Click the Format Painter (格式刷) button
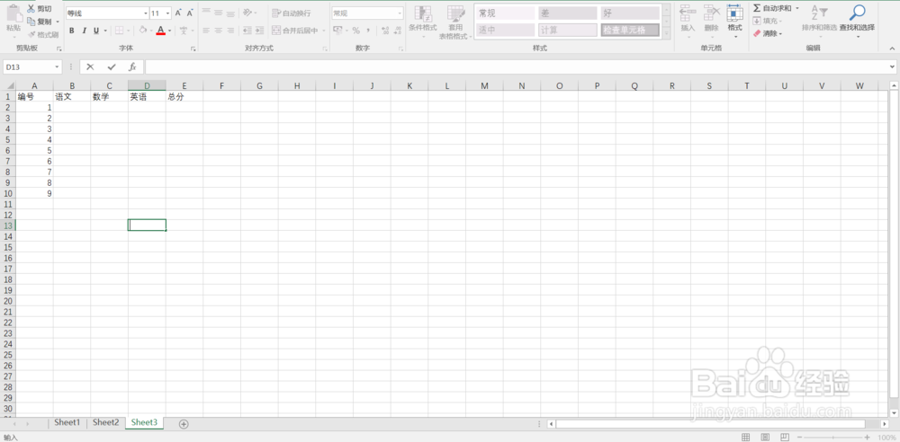Viewport: 900px width, 442px height. point(43,34)
